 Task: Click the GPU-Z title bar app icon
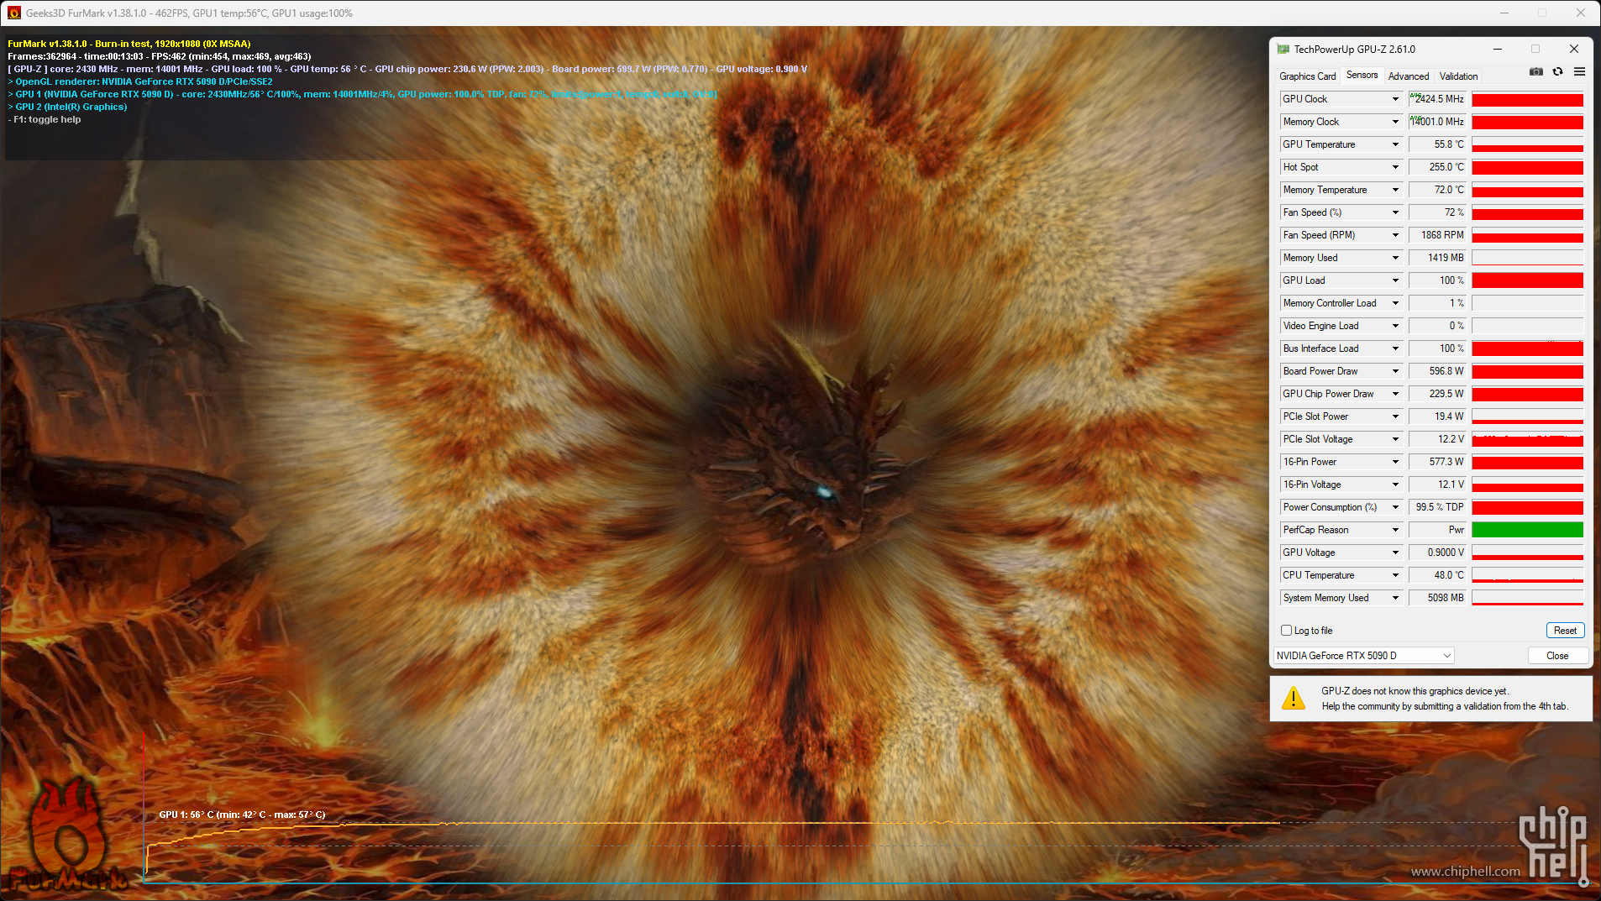tap(1283, 50)
